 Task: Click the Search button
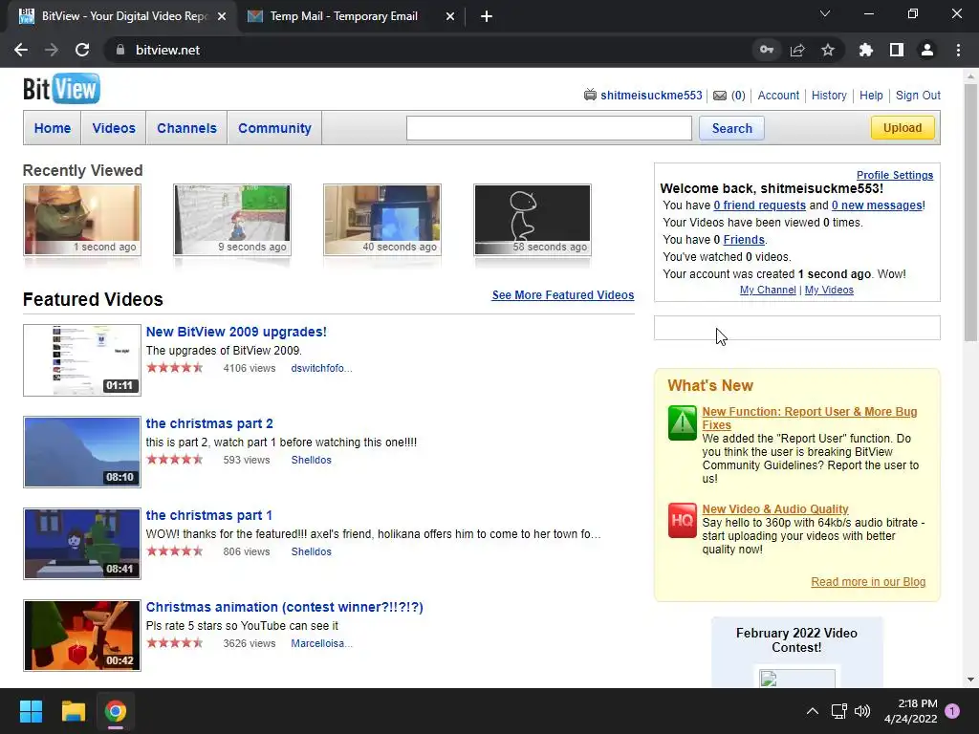tap(731, 129)
